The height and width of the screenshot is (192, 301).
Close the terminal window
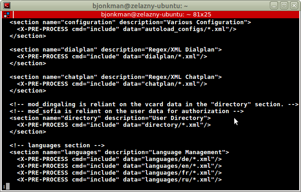click(x=293, y=5)
